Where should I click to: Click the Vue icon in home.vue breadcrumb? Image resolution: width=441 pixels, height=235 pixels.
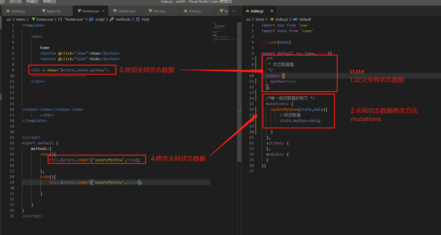click(33, 19)
